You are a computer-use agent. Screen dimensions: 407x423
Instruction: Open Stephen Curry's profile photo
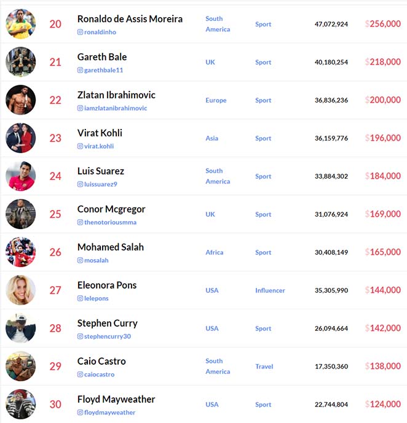click(20, 328)
